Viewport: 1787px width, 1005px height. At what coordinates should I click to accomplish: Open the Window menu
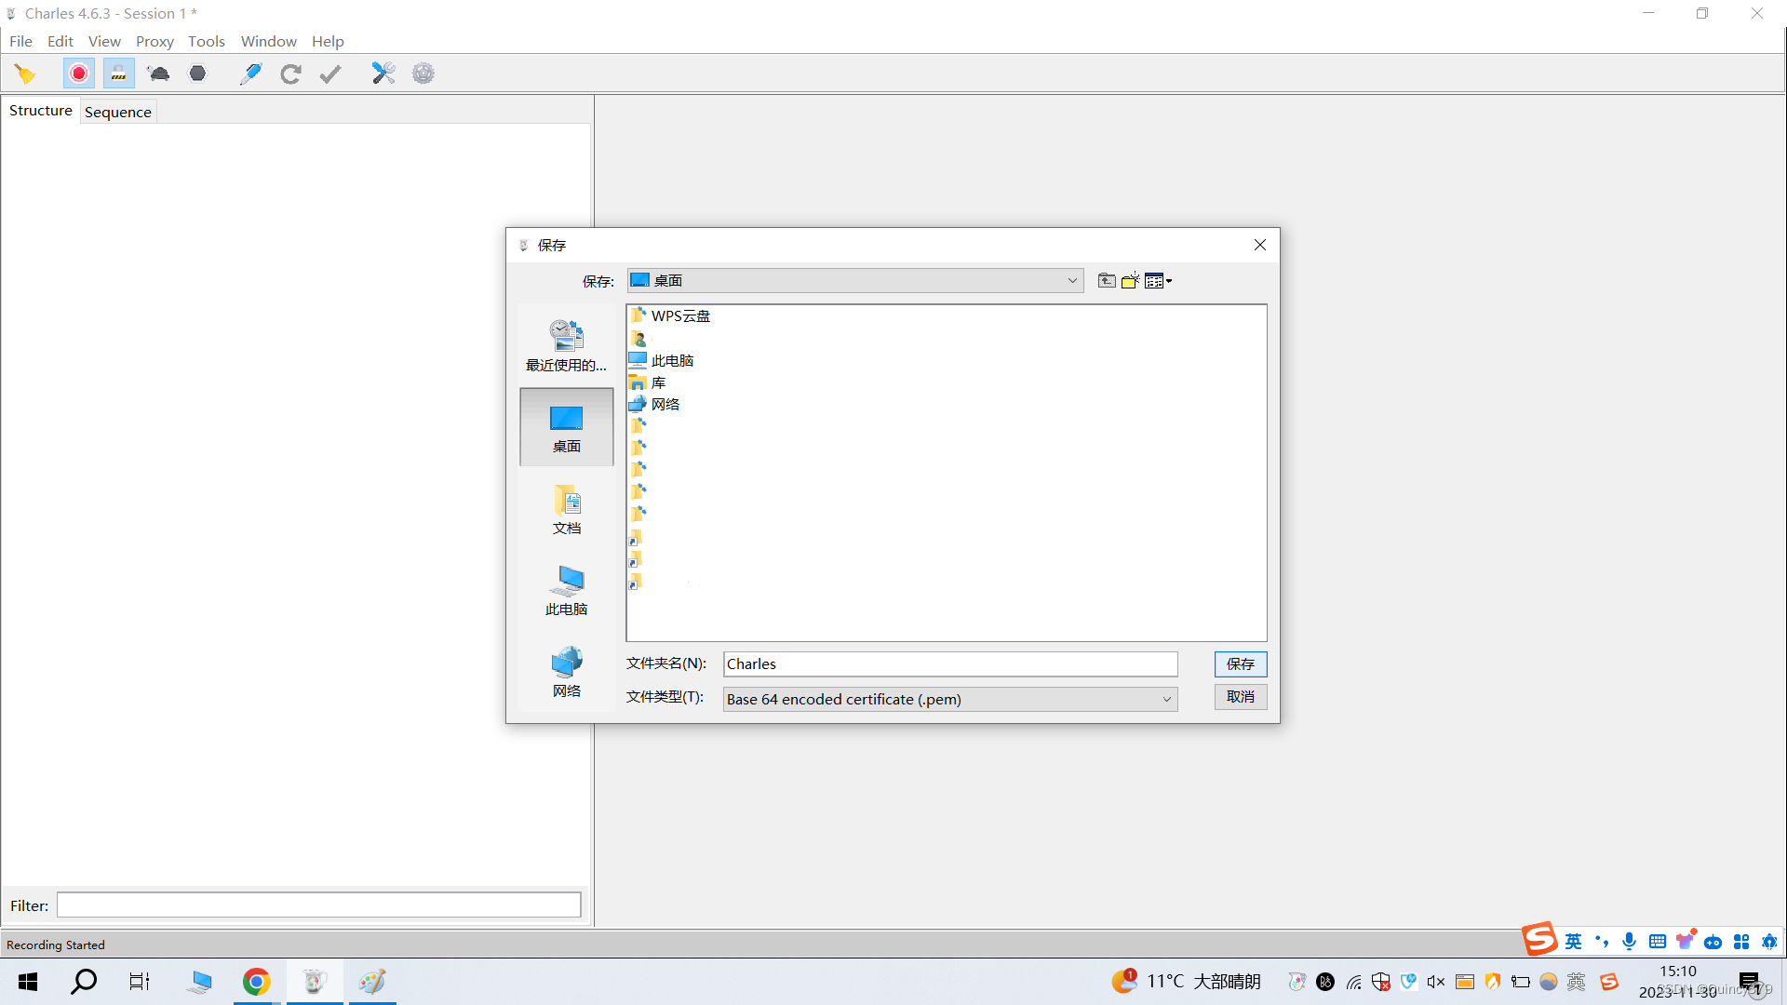coord(269,41)
